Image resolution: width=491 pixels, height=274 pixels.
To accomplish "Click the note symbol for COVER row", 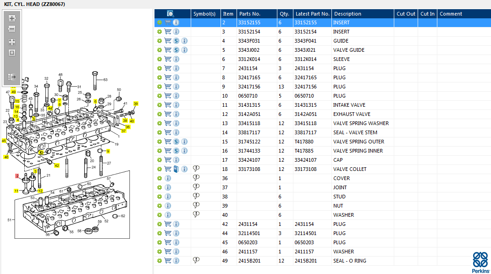I will pyautogui.click(x=196, y=178).
